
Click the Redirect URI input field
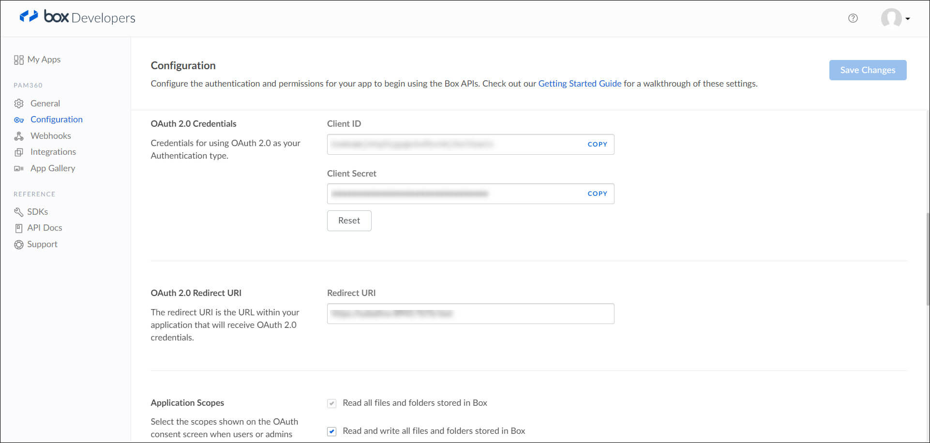pos(470,313)
